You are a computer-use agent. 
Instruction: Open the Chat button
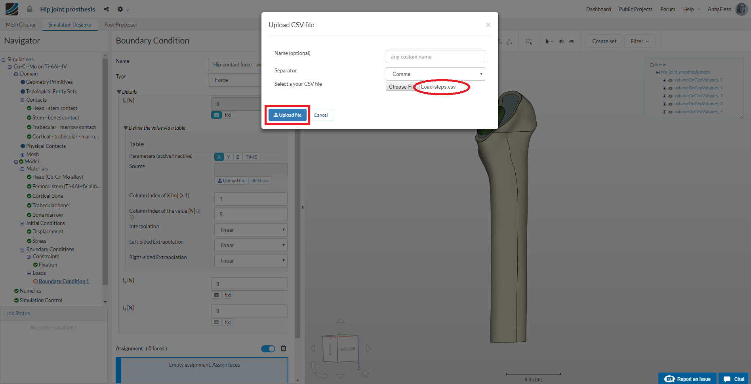(734, 379)
